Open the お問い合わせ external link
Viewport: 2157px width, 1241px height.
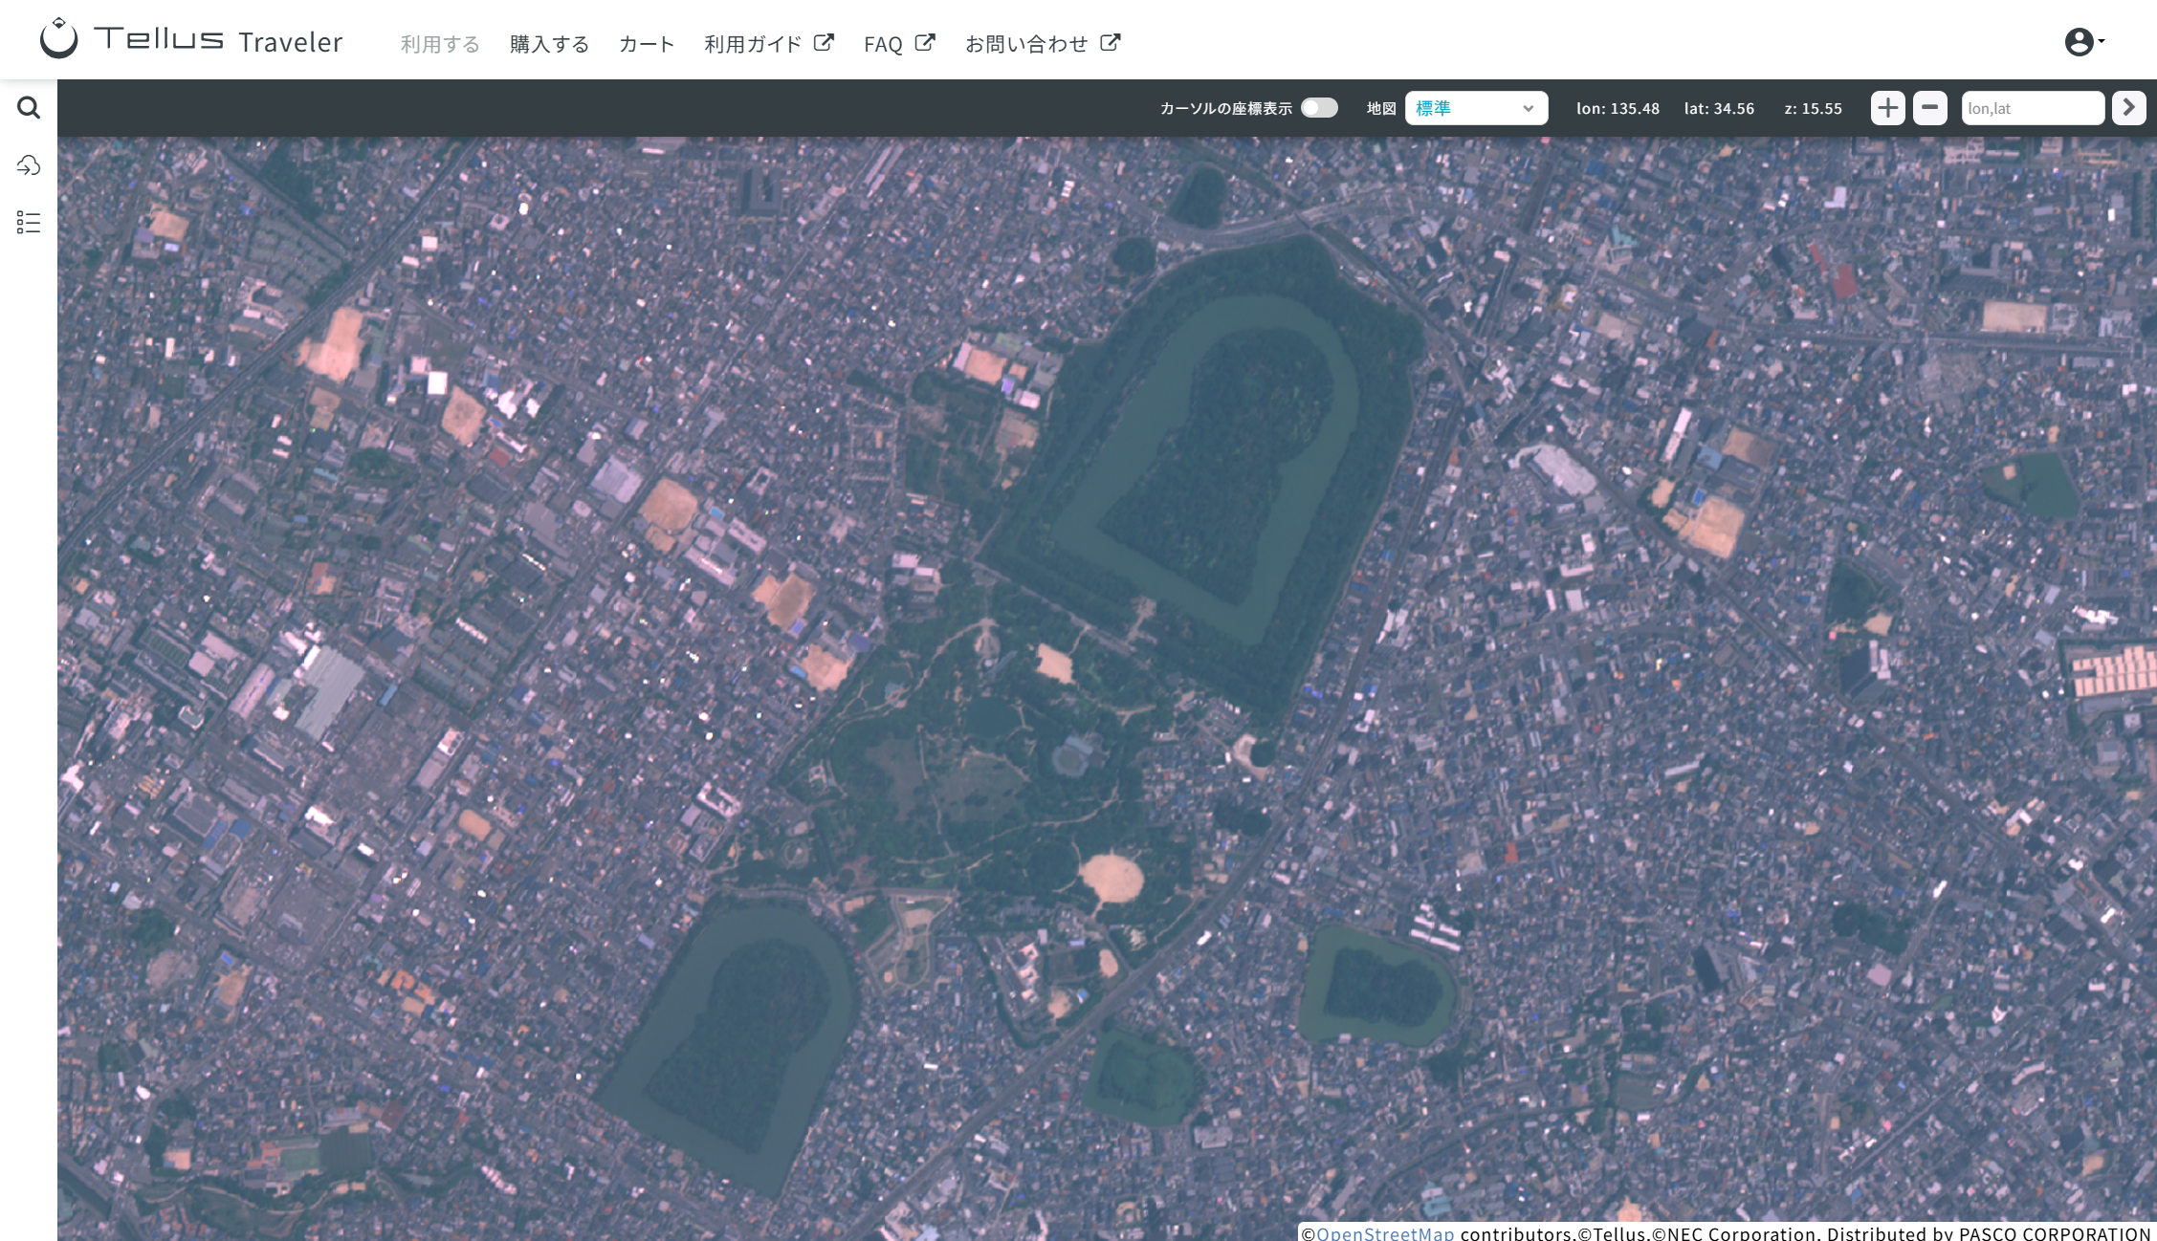[x=1043, y=44]
